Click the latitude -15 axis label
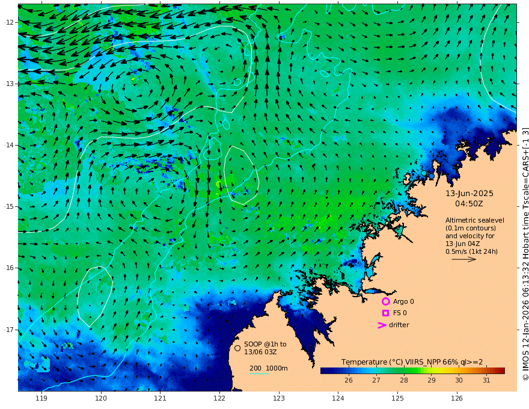 tap(9, 206)
